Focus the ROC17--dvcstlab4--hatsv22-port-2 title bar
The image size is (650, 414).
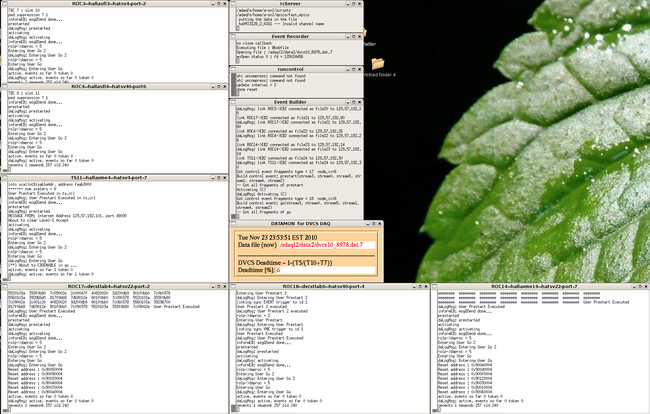109,286
